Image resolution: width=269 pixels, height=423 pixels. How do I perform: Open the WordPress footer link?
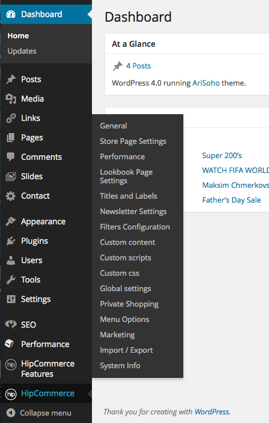212,412
